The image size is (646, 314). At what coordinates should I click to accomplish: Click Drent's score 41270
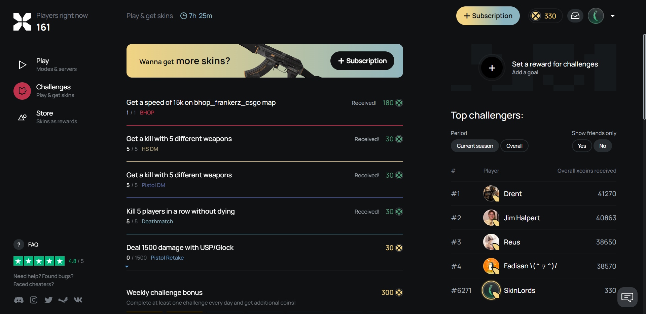(607, 194)
